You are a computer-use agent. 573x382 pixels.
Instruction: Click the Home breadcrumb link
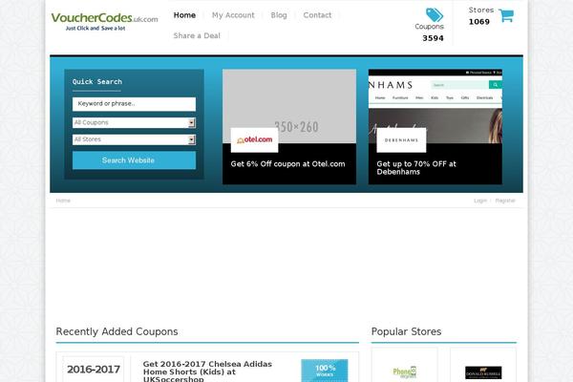tap(63, 201)
